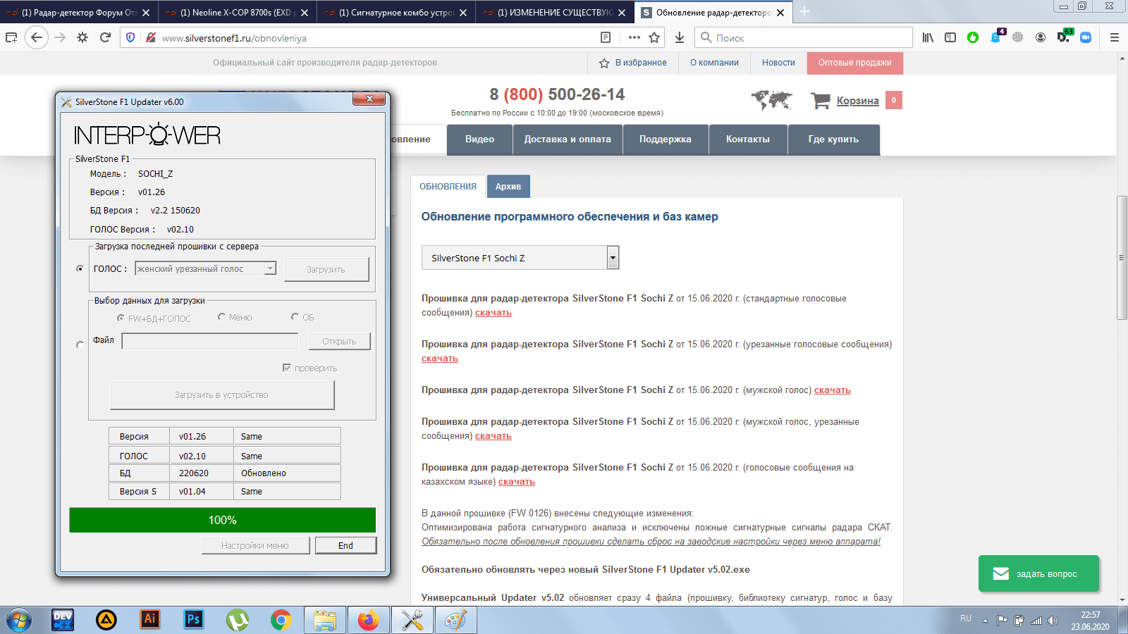
Task: Select the Файл radio button in updater
Action: click(80, 344)
